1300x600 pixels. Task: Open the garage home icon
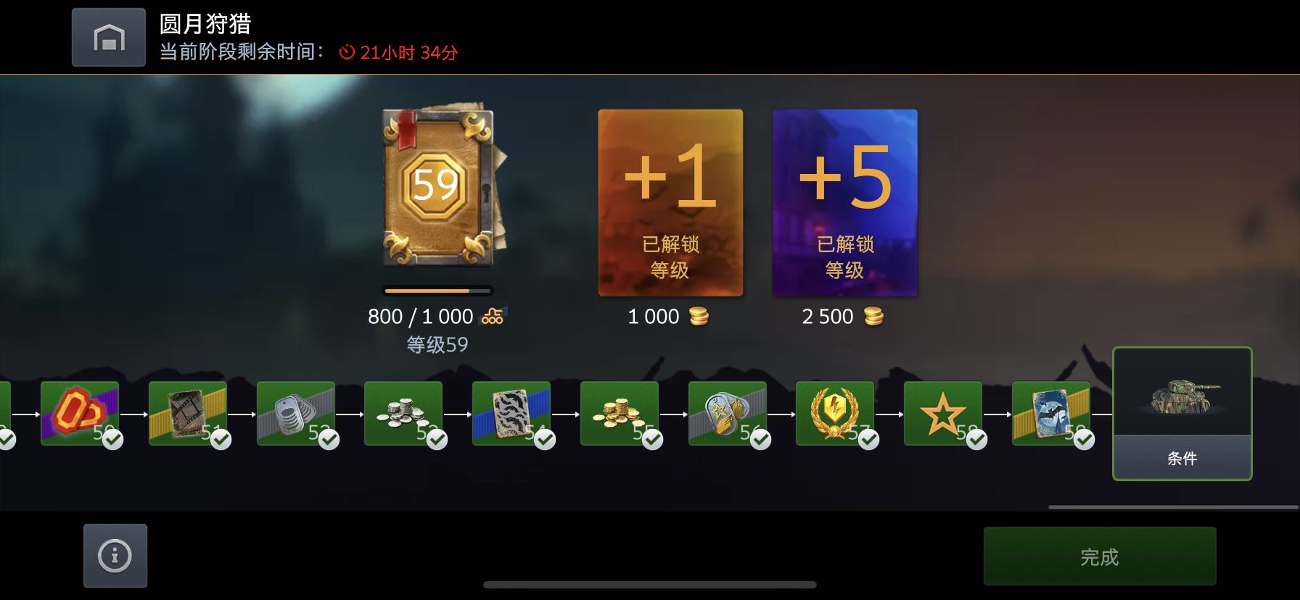(x=109, y=38)
